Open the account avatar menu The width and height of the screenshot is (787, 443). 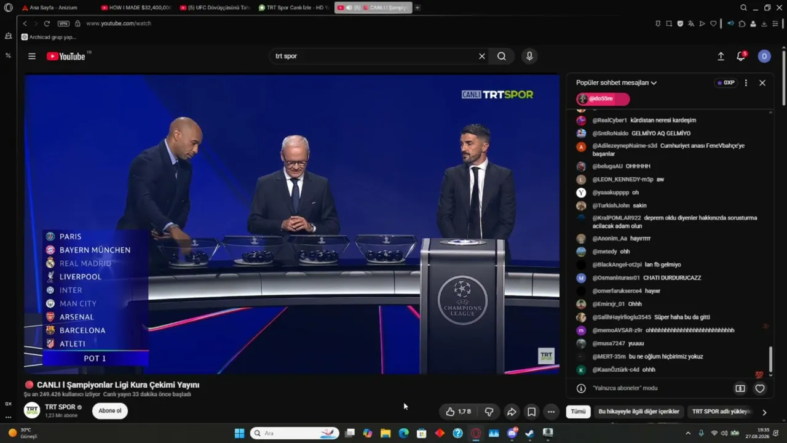(x=764, y=56)
